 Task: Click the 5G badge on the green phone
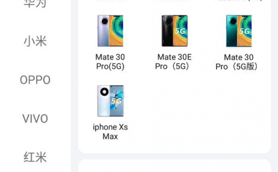tap(244, 31)
